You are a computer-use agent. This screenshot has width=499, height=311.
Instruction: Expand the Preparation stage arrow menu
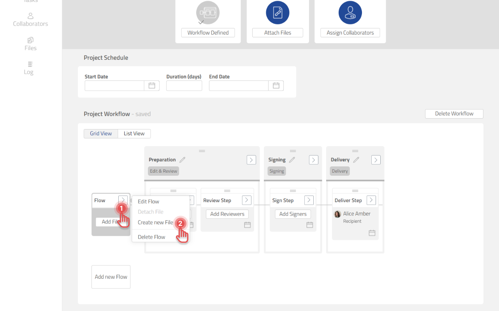point(251,160)
